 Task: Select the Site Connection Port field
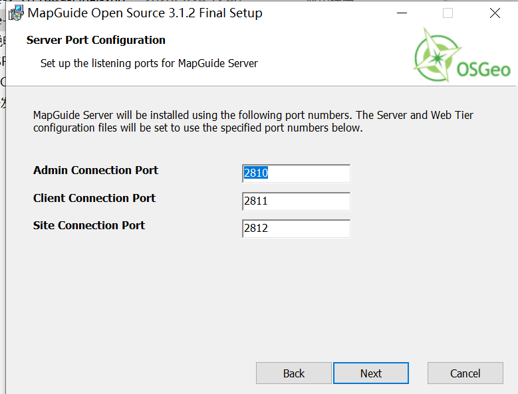296,229
